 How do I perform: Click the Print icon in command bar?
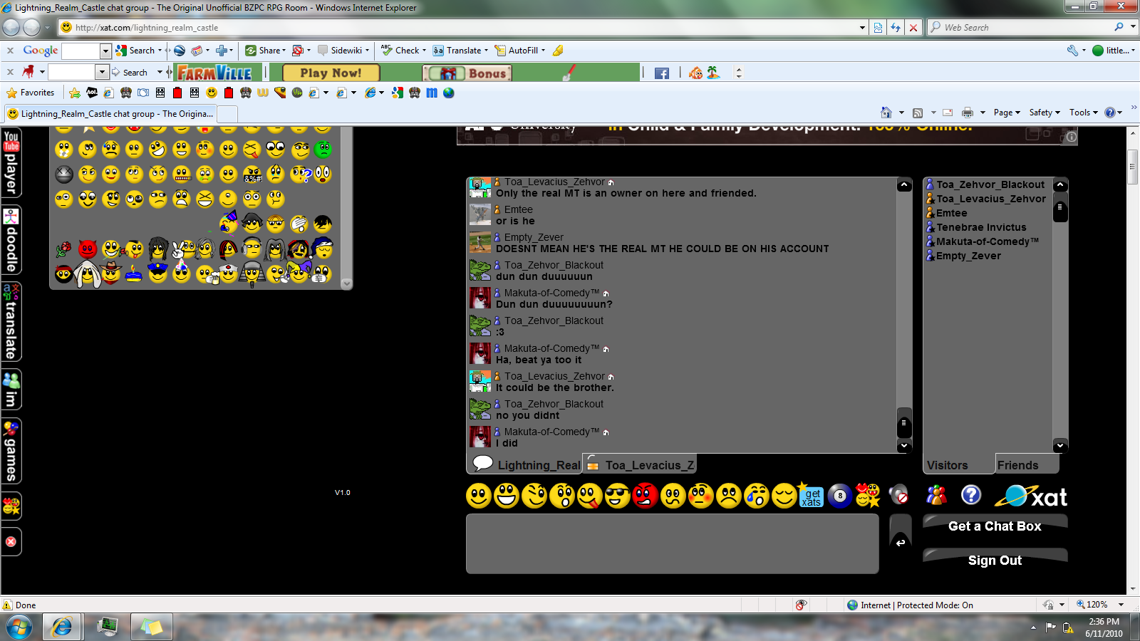(967, 113)
